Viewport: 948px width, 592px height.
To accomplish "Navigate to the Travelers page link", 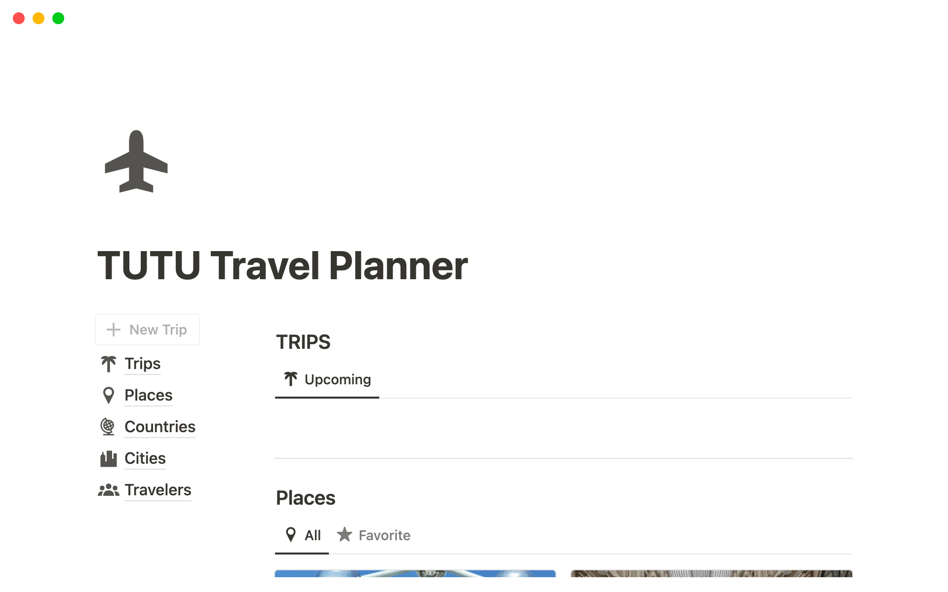I will 158,490.
